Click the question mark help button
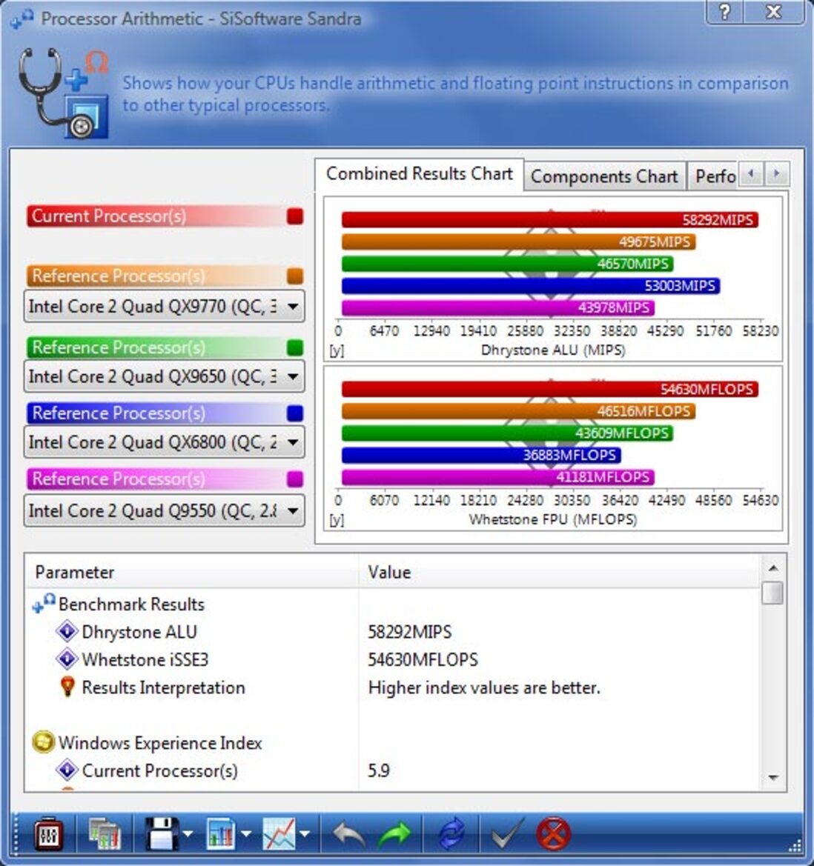The width and height of the screenshot is (814, 866). coord(725,12)
